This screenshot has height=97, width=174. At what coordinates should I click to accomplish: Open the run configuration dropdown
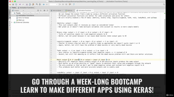coord(54,5)
